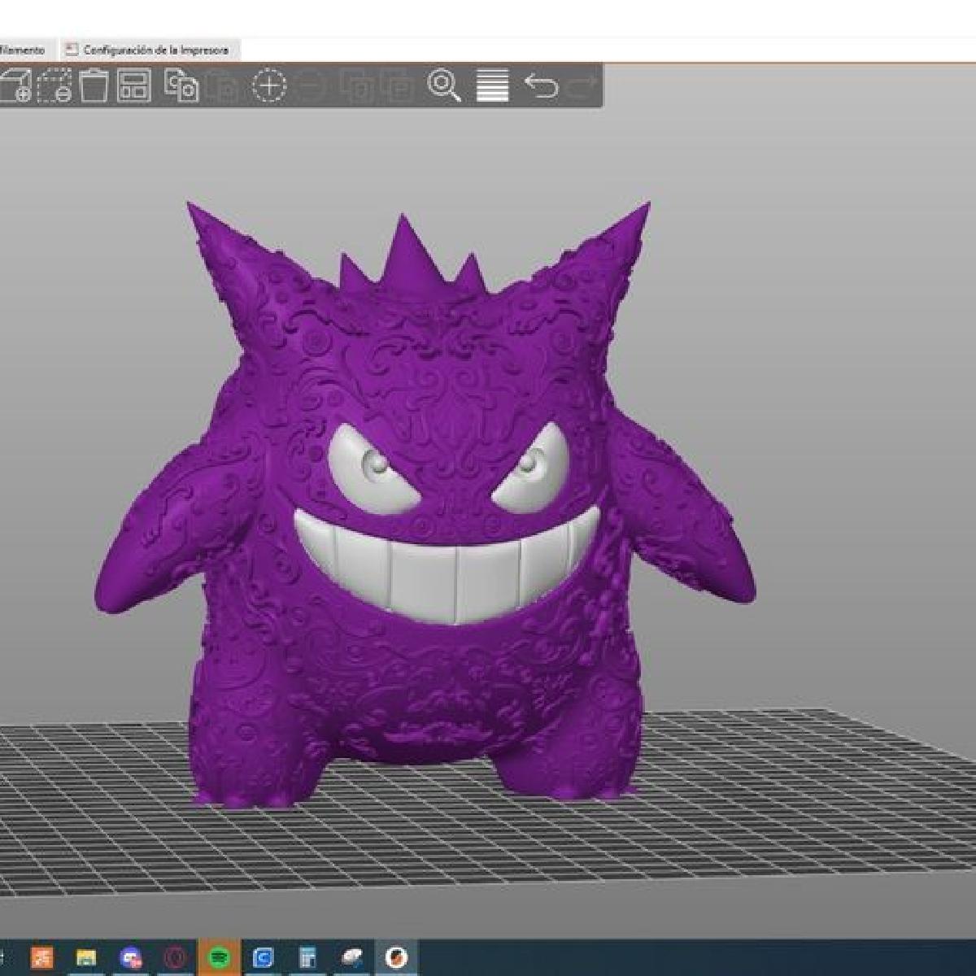
Task: Click the Add model cube icon
Action: pyautogui.click(x=15, y=85)
